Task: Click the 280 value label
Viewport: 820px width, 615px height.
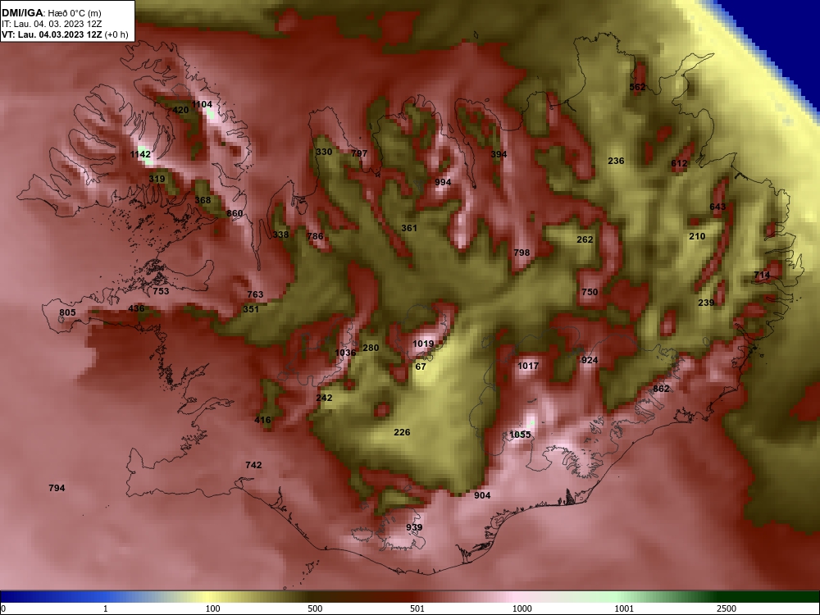Action: [371, 348]
